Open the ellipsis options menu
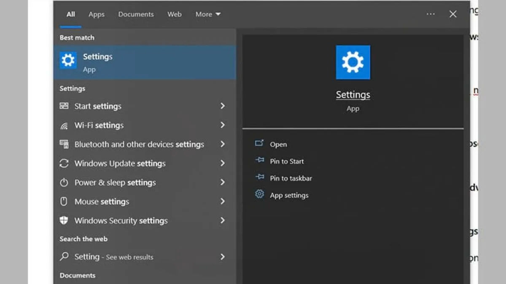Image resolution: width=506 pixels, height=284 pixels. point(431,14)
